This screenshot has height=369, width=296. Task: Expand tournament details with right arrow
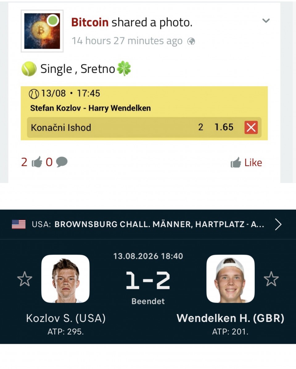pos(278,224)
